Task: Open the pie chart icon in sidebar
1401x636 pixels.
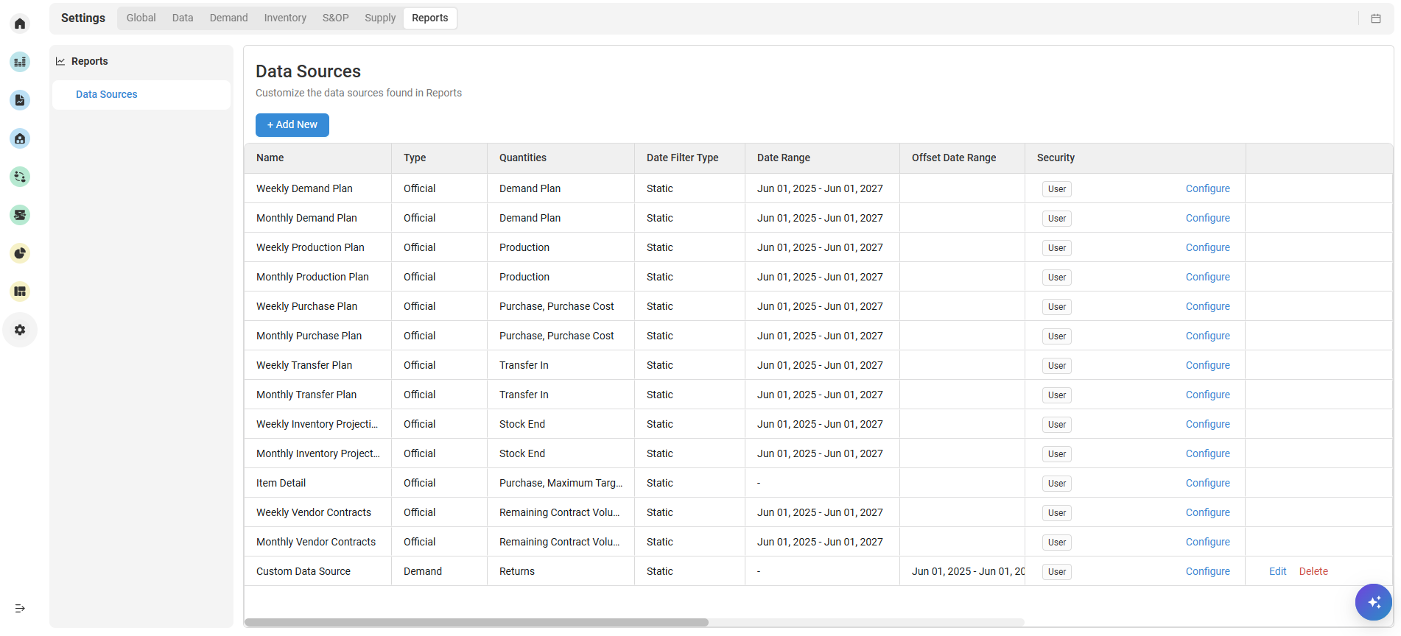Action: [20, 253]
